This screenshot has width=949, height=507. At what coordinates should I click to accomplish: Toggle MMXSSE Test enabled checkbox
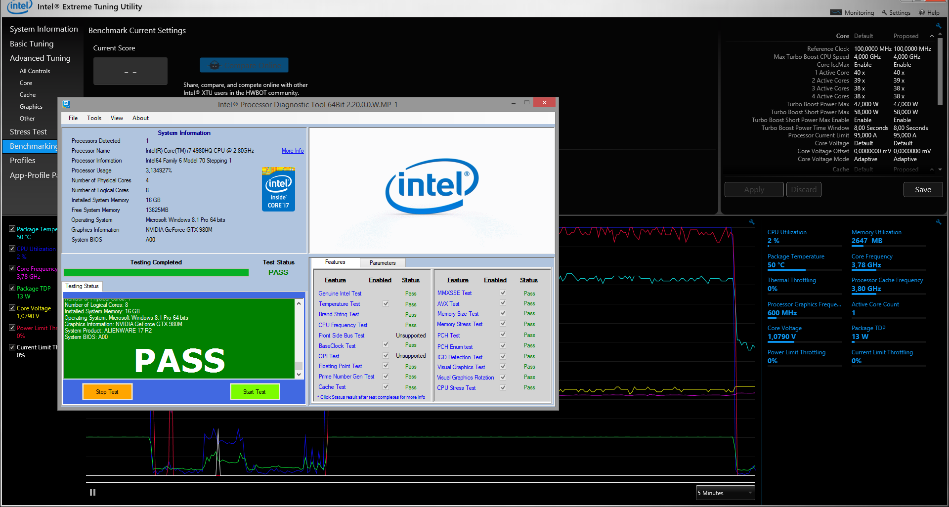coord(503,293)
